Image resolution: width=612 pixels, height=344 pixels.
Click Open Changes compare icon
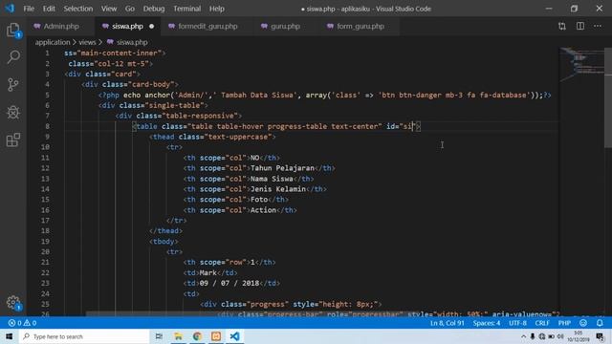point(561,26)
